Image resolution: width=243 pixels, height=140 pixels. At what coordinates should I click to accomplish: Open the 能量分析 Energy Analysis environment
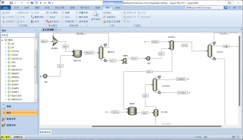pos(19,125)
